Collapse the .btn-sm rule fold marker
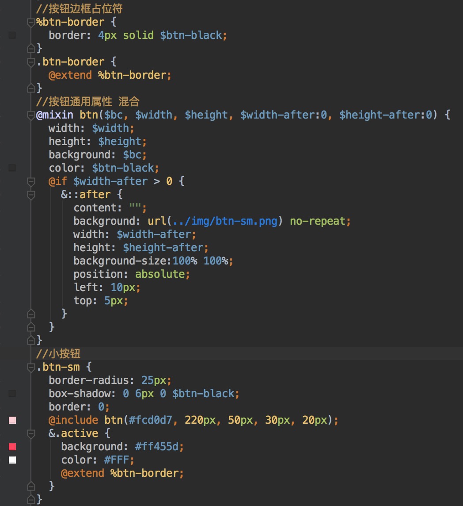The image size is (463, 506). [x=31, y=367]
